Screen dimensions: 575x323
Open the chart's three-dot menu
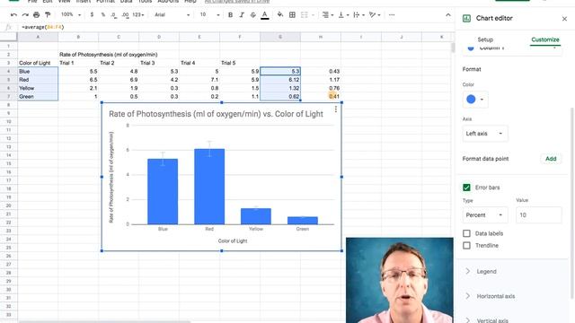pos(335,109)
